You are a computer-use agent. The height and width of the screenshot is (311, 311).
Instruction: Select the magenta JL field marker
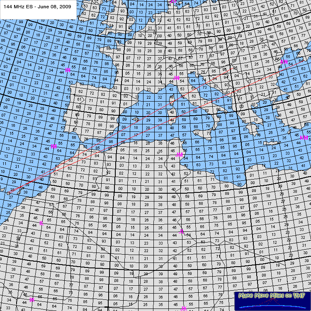coord(181,232)
